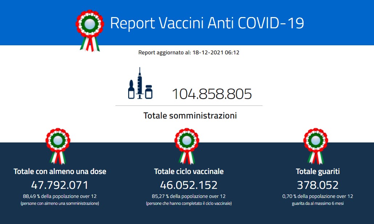Image resolution: width=374 pixels, height=224 pixels.
Task: Select the 378.052 recovered count
Action: click(x=318, y=185)
